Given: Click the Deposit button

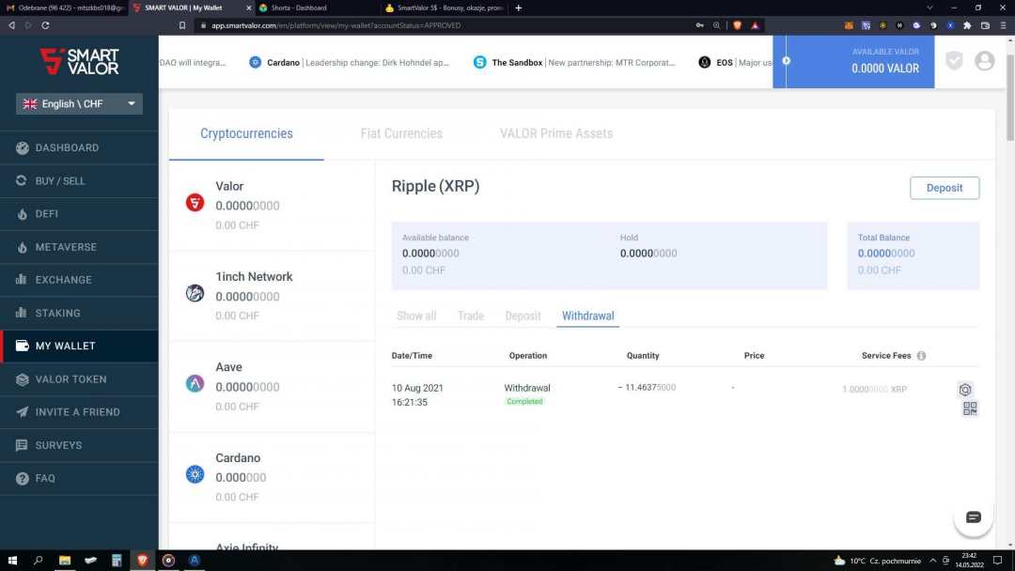Looking at the screenshot, I should point(944,188).
